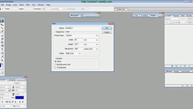Swap foreground and background colors
Image resolution: width=193 pixels, height=109 pixels.
coord(2,64)
